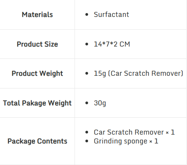Click the bullet before 14*7*2 CM
This screenshot has height=165, width=187.
point(87,44)
